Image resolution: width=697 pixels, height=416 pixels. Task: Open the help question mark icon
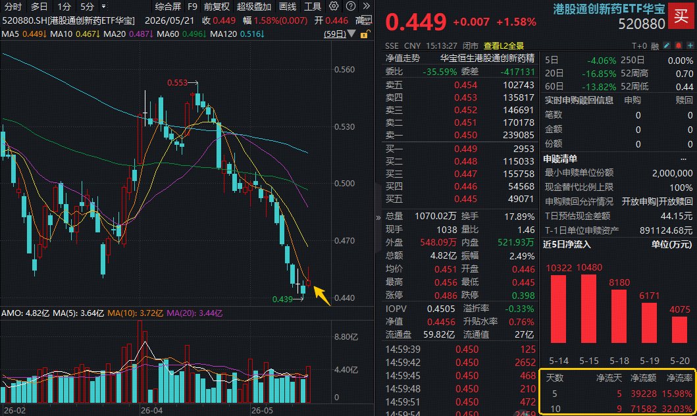point(350,6)
